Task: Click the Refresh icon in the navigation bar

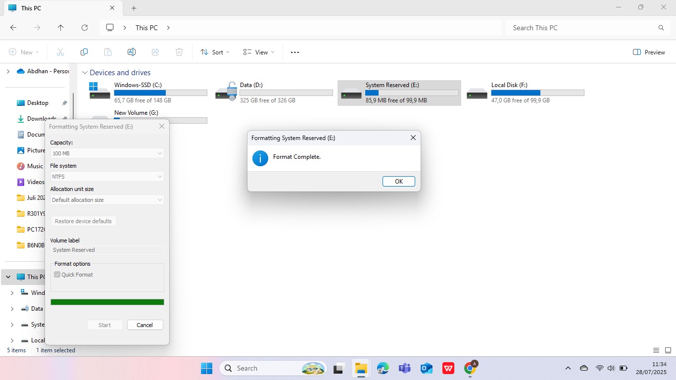Action: pos(85,28)
